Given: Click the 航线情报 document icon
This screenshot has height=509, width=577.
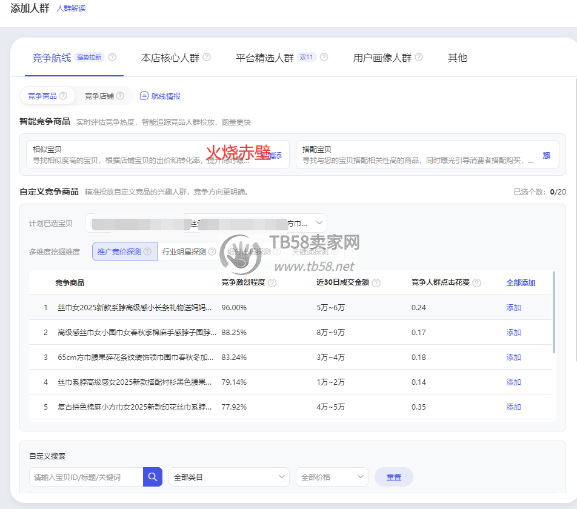Looking at the screenshot, I should click(144, 96).
